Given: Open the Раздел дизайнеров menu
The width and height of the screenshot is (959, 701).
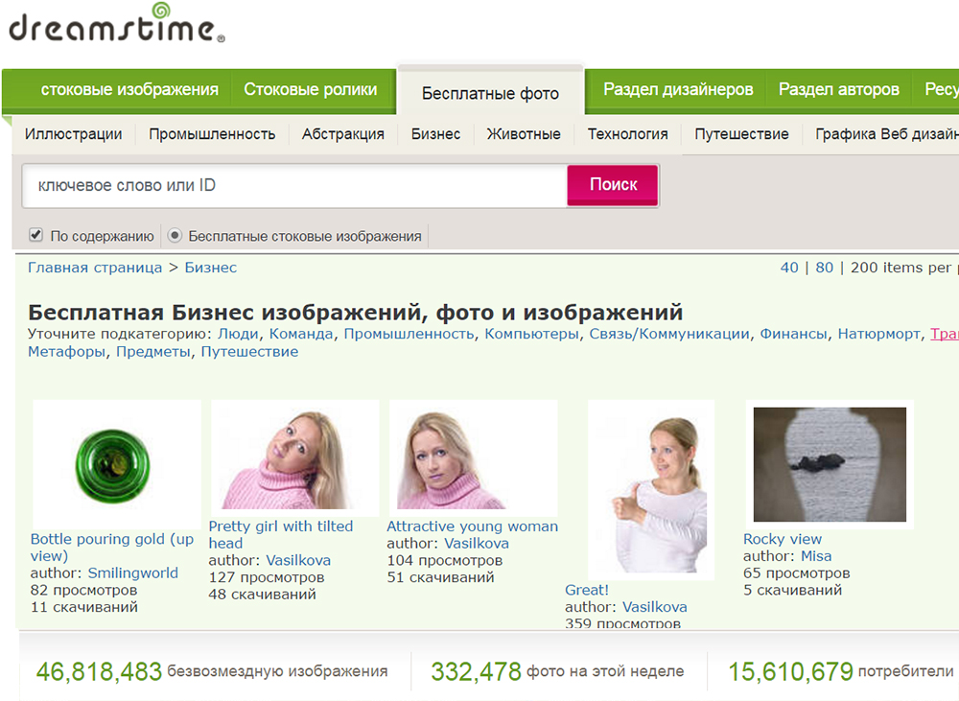Looking at the screenshot, I should point(680,87).
